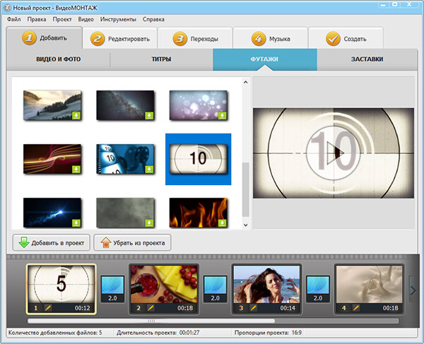Image resolution: width=424 pixels, height=344 pixels.
Task: Click the footage list scroll down arrow
Action: [x=245, y=225]
